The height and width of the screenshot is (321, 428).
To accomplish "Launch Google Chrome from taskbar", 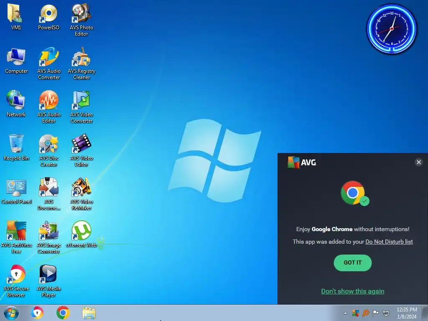I will point(63,313).
